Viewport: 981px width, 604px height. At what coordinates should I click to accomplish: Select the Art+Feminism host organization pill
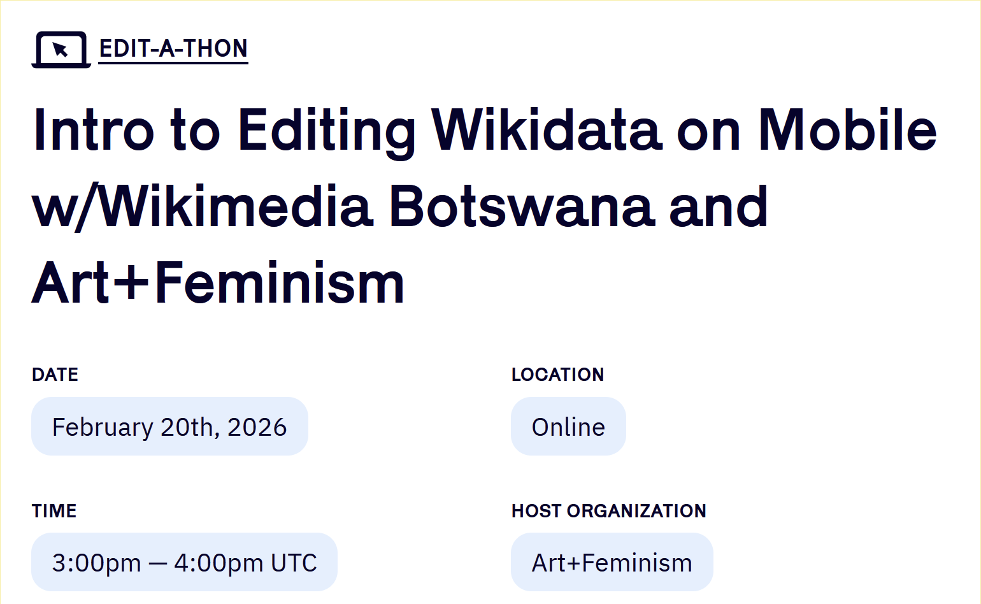(x=612, y=563)
